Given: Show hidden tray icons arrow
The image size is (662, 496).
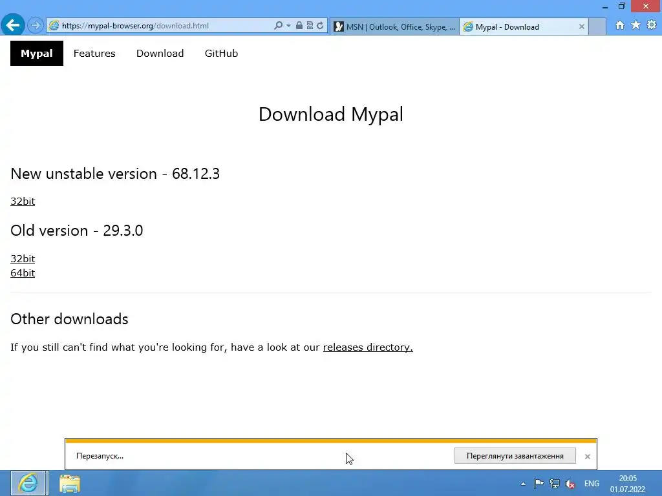Looking at the screenshot, I should (x=523, y=484).
